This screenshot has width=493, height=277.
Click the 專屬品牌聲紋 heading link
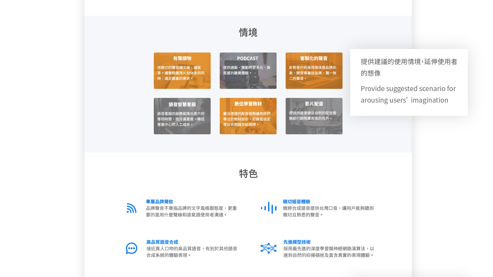coord(159,202)
